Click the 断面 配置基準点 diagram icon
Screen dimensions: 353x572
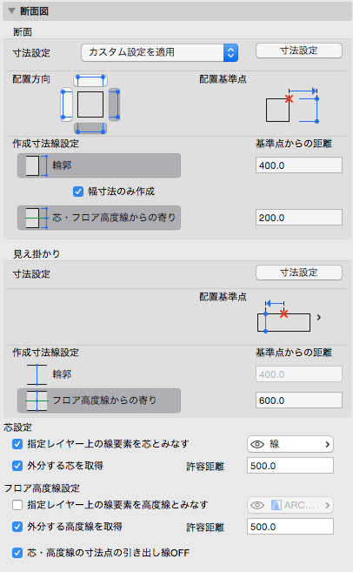point(292,105)
